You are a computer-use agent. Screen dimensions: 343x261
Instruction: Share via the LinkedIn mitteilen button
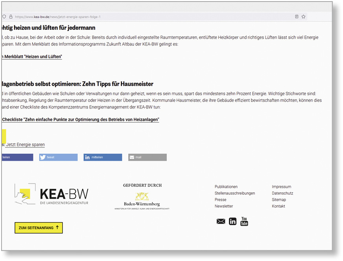click(103, 157)
